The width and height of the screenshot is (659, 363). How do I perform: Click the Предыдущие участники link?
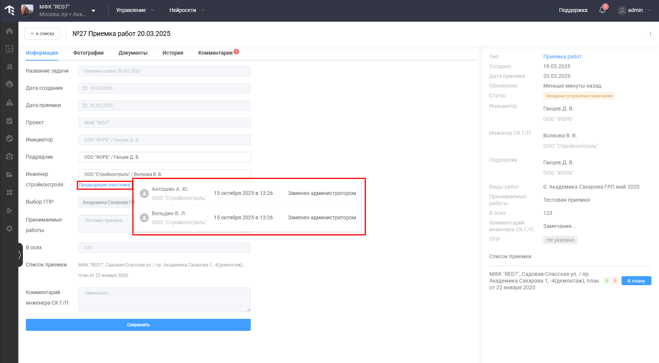(105, 185)
